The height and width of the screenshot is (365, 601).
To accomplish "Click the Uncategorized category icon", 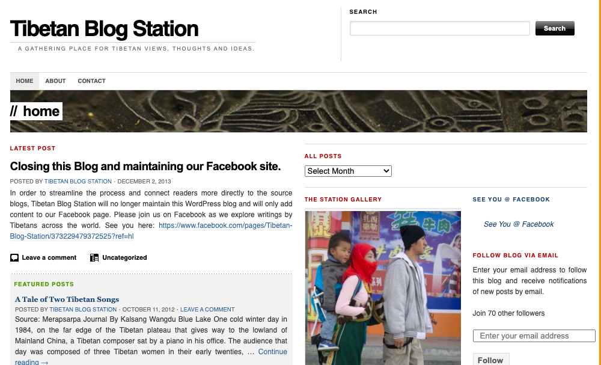I will [94, 257].
